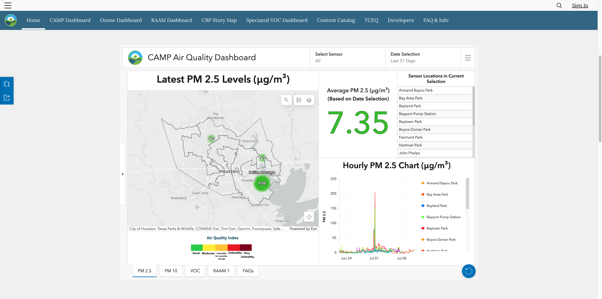Open the map search tool
Screen dimensions: 602x299
point(286,100)
